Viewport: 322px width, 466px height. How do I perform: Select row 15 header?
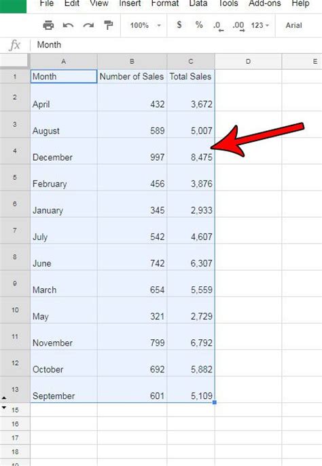15,410
